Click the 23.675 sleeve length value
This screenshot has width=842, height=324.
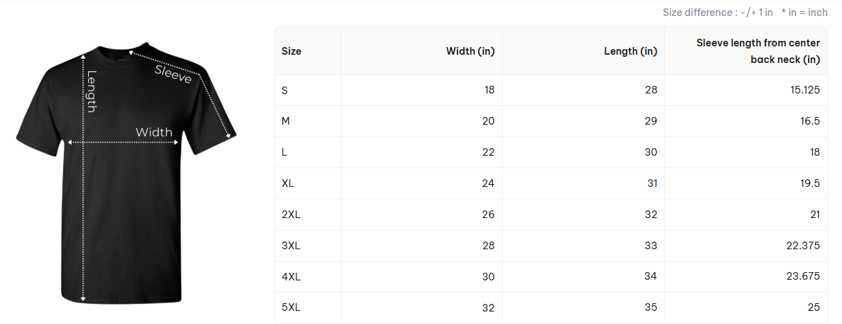tap(802, 277)
